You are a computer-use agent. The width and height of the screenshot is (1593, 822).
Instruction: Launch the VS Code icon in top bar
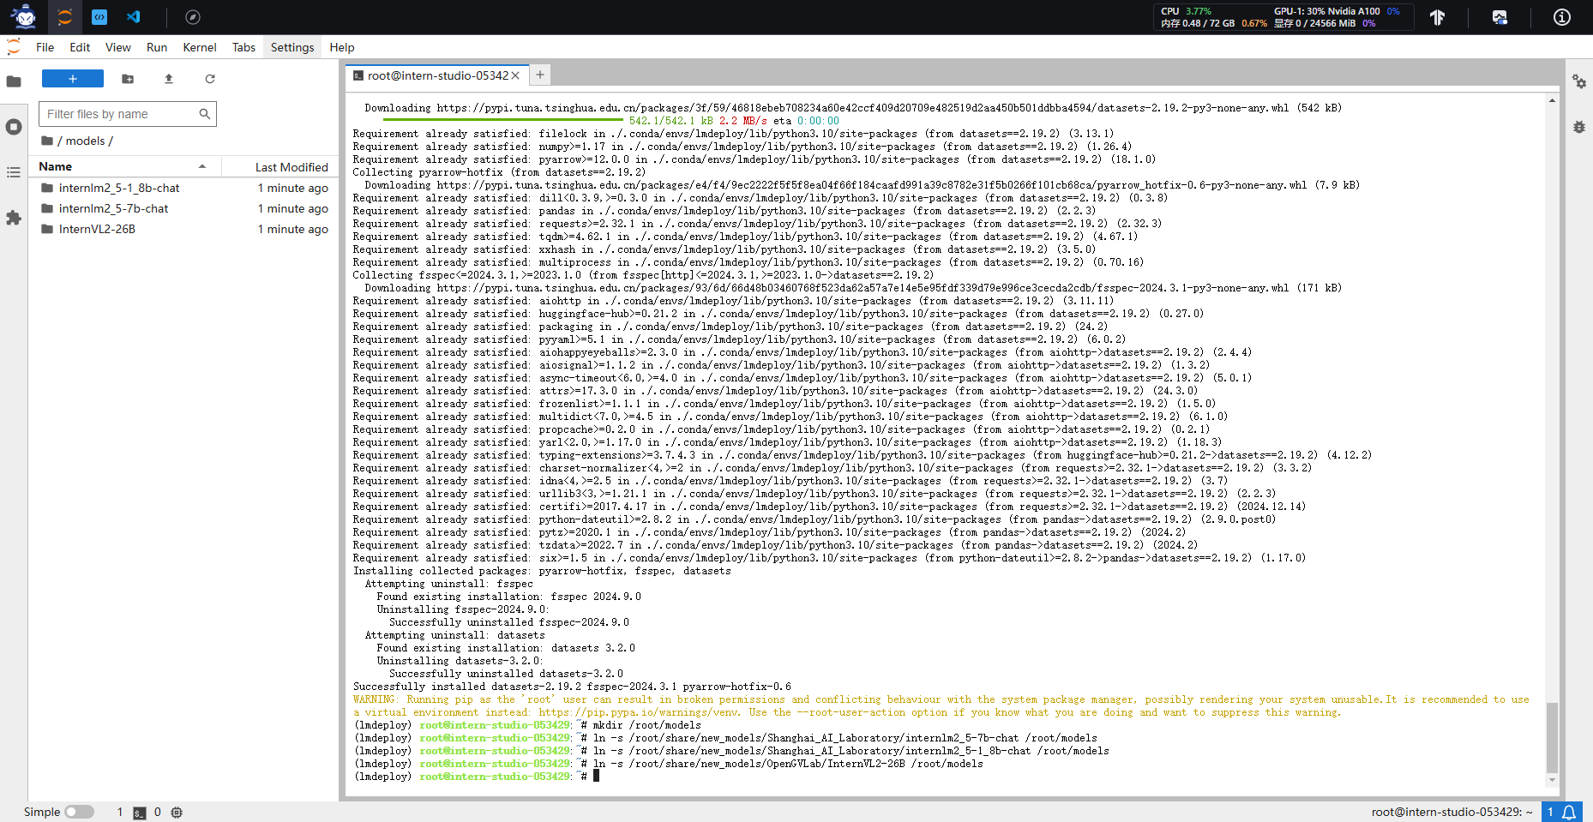pos(134,16)
